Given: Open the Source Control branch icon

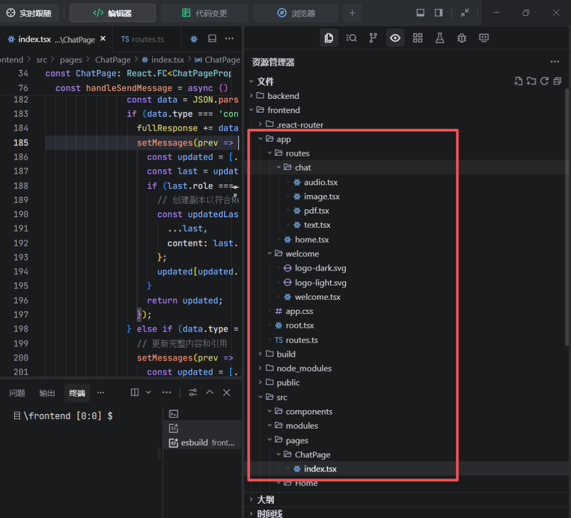Looking at the screenshot, I should [x=373, y=38].
